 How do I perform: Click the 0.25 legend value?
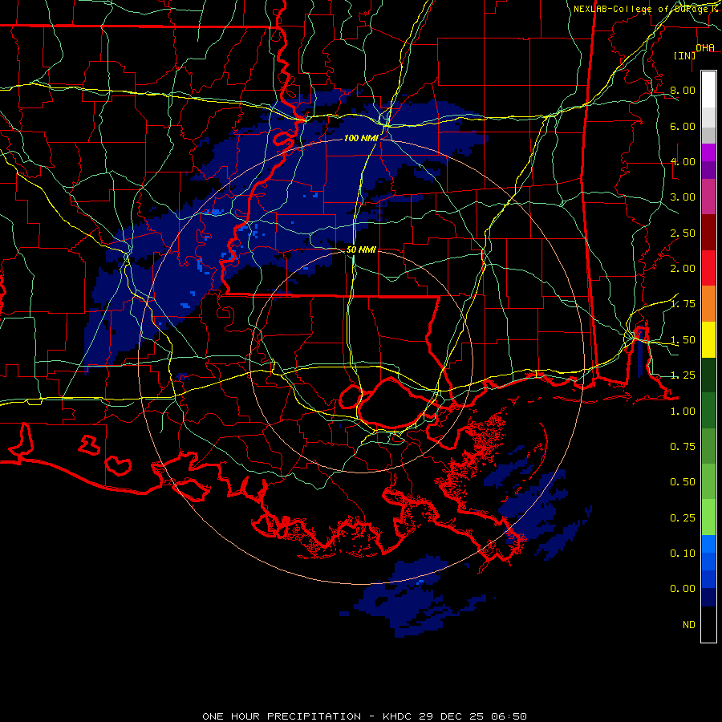point(683,518)
